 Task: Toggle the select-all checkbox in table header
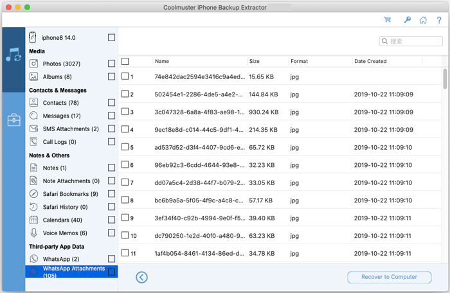click(125, 61)
